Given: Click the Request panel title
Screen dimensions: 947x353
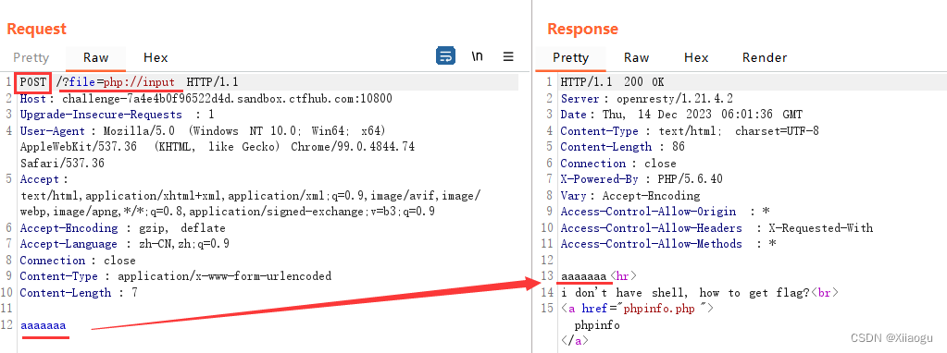Looking at the screenshot, I should pos(36,29).
